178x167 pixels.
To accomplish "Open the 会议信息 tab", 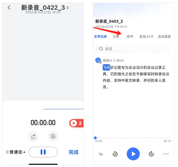I will point(164,36).
